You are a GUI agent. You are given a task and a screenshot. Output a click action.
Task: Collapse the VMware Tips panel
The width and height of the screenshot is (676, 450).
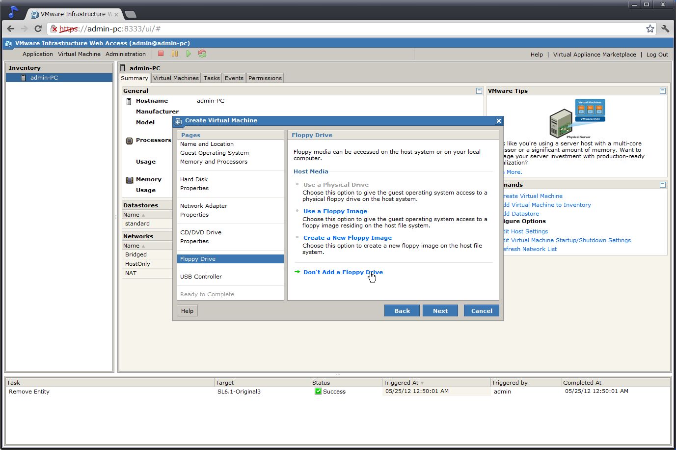click(x=663, y=91)
